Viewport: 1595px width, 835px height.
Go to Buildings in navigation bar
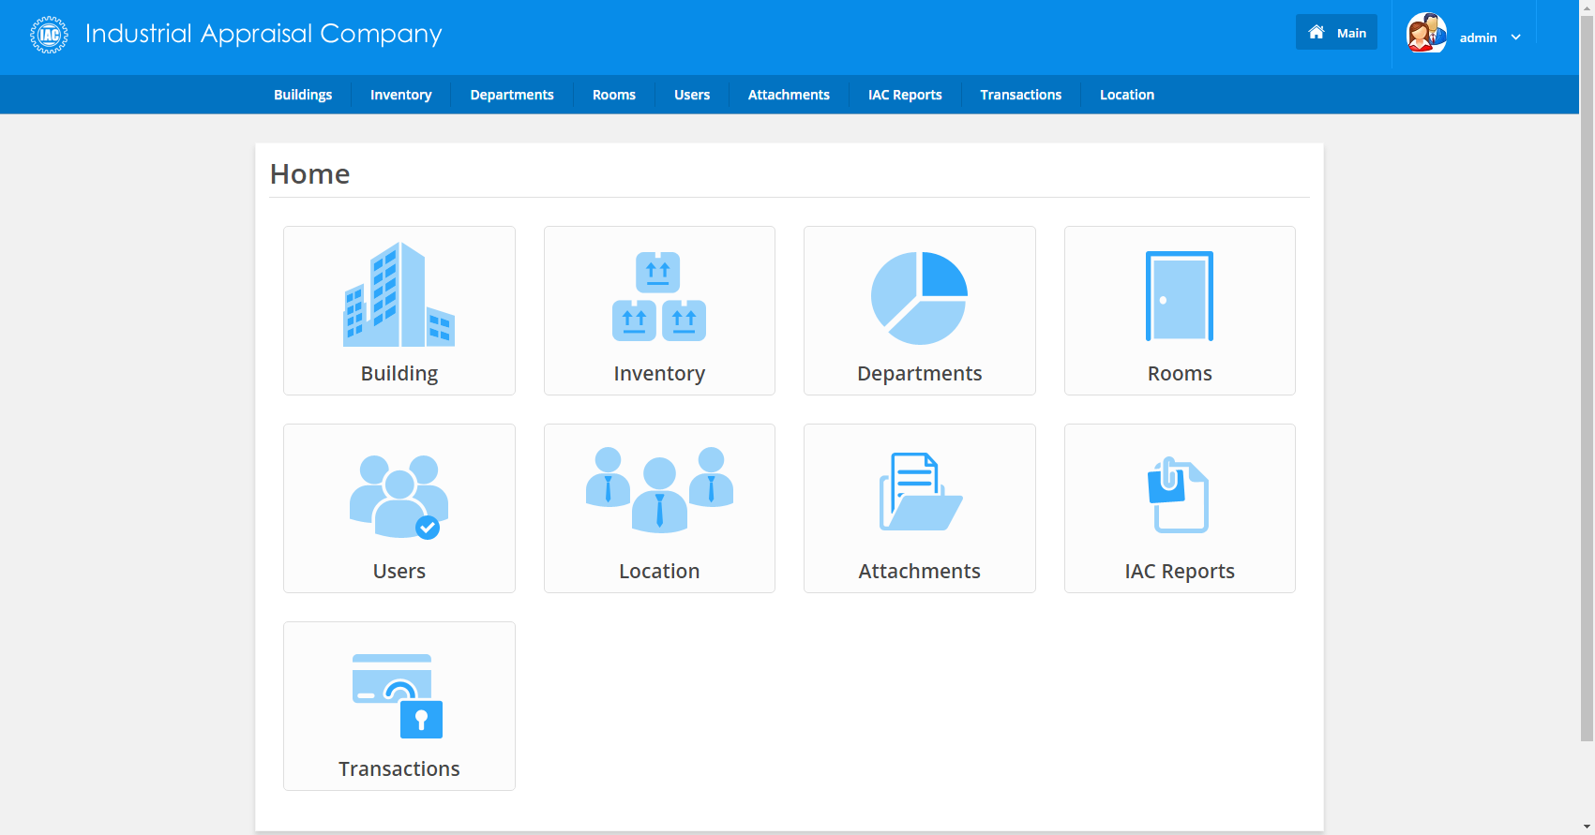[303, 95]
